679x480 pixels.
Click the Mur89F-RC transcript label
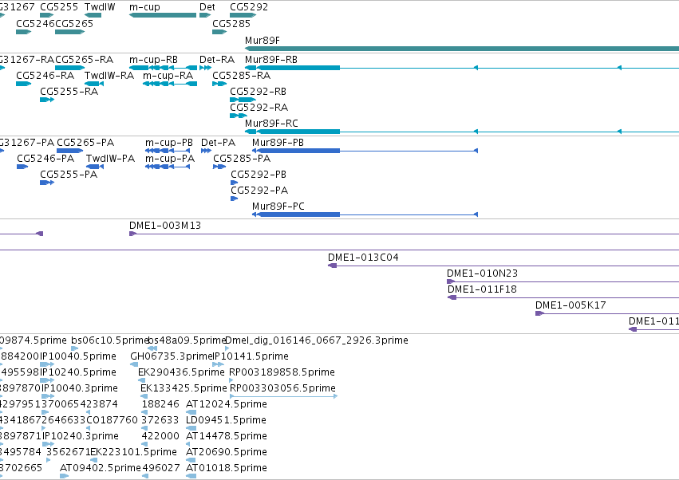[271, 124]
